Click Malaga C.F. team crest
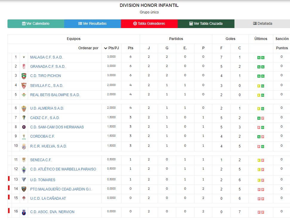This screenshot has width=290, height=220. (24, 57)
